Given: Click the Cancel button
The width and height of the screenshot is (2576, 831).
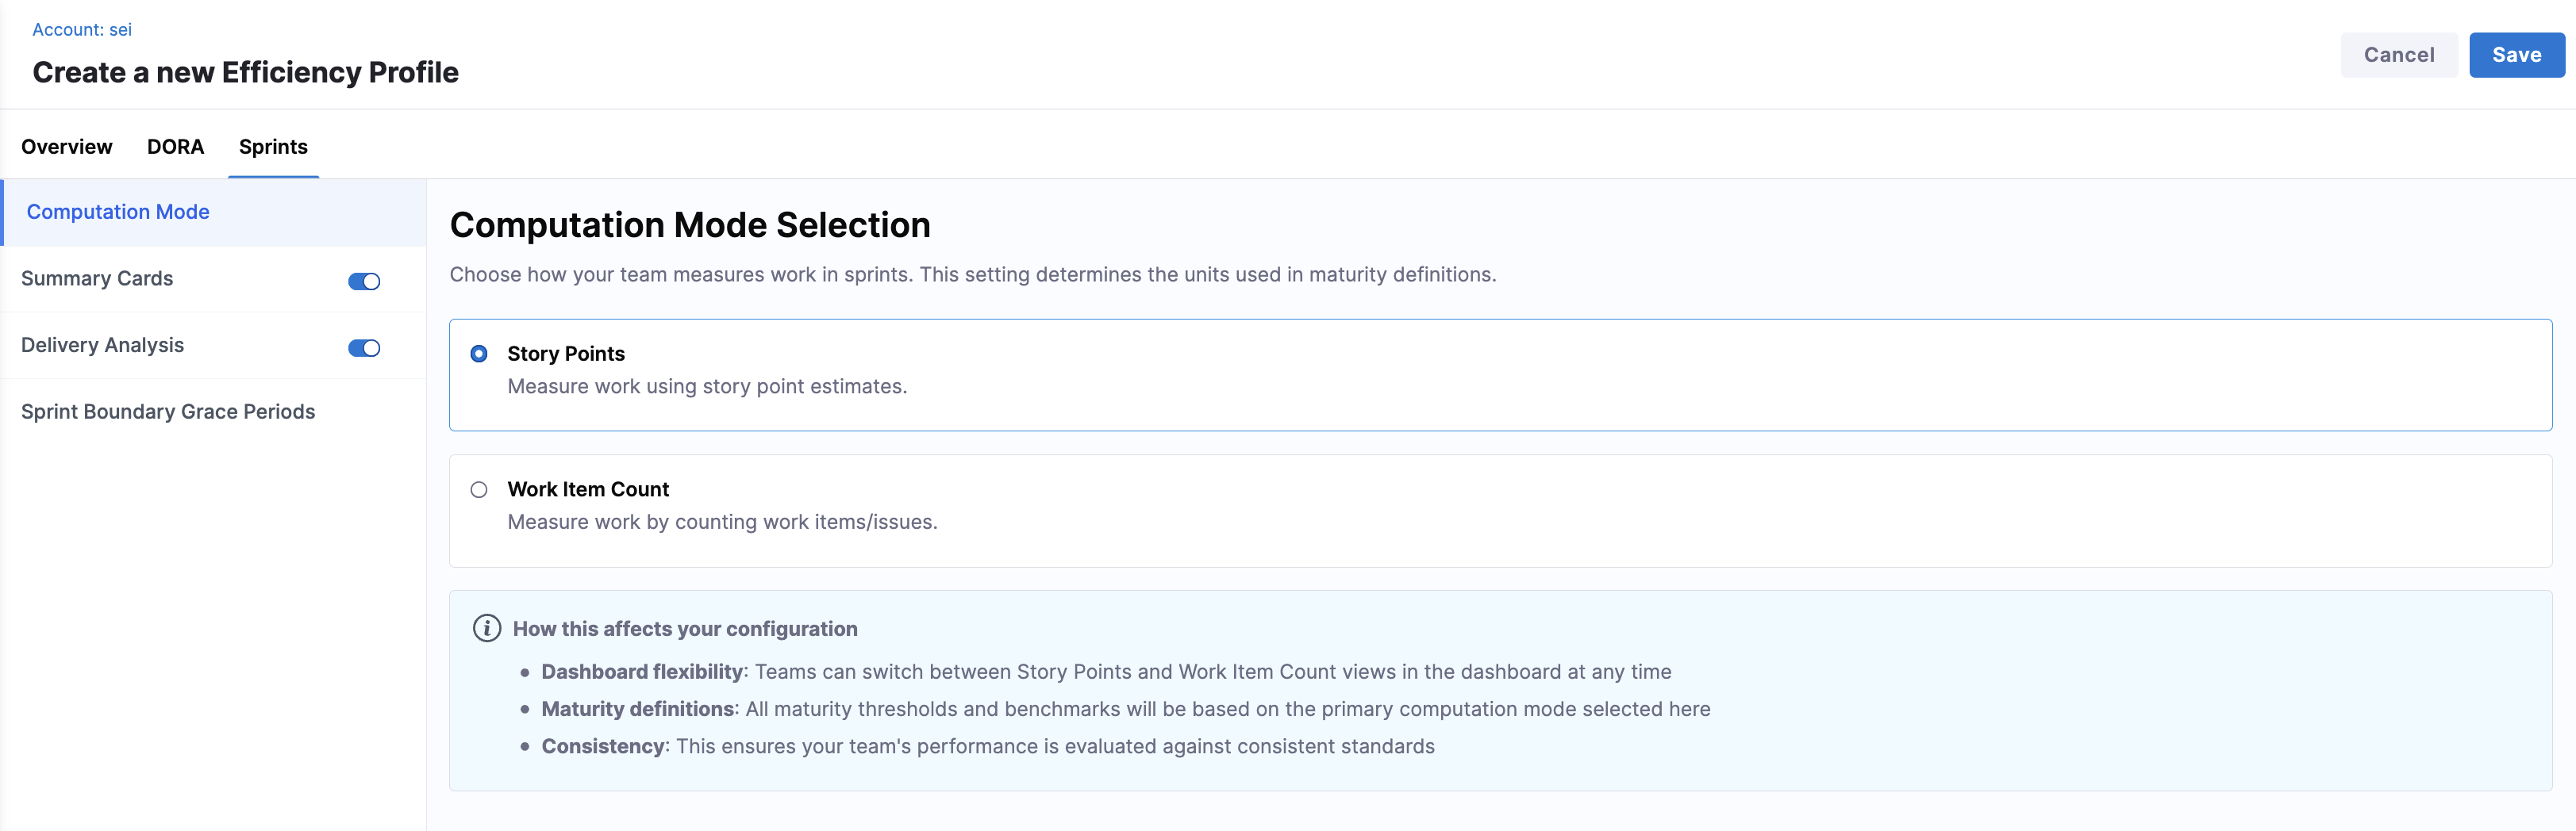Looking at the screenshot, I should pos(2398,55).
